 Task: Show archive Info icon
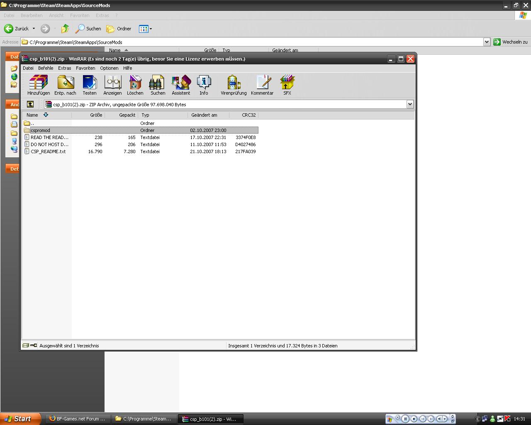tap(204, 85)
